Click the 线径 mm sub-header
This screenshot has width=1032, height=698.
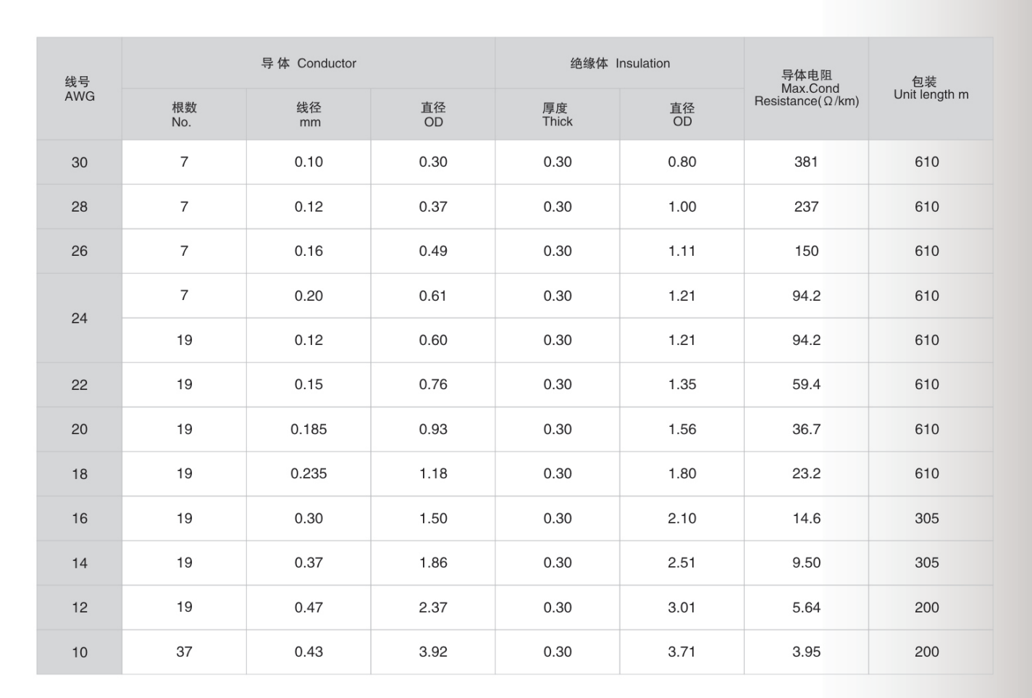click(x=309, y=115)
